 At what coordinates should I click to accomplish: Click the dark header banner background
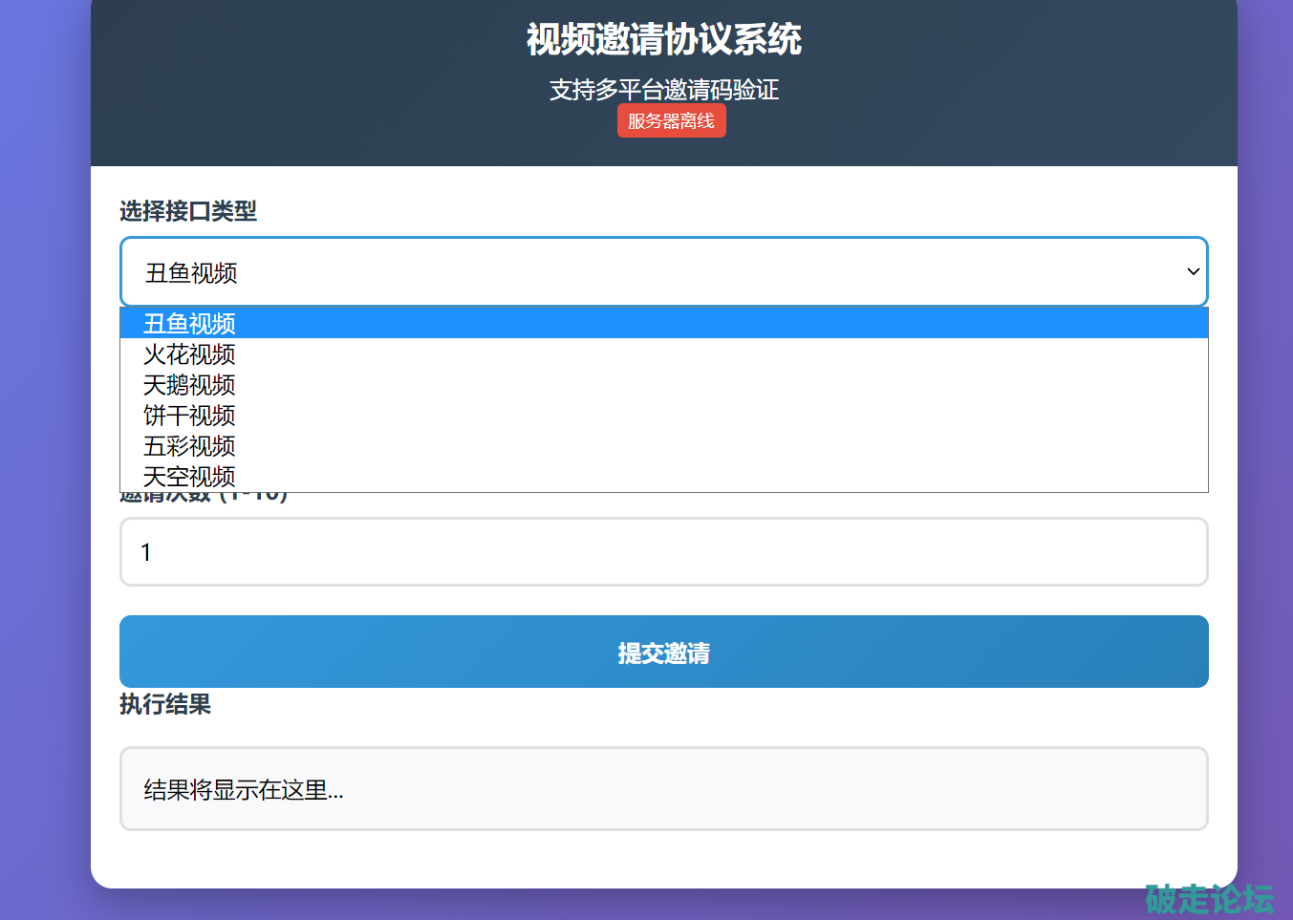(x=287, y=86)
